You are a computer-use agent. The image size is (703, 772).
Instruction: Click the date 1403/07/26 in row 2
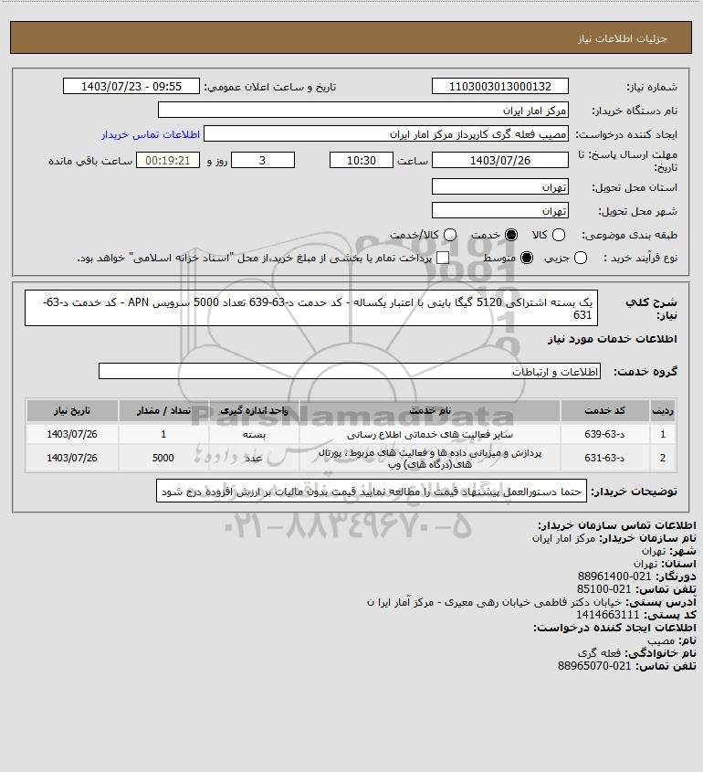point(72,458)
